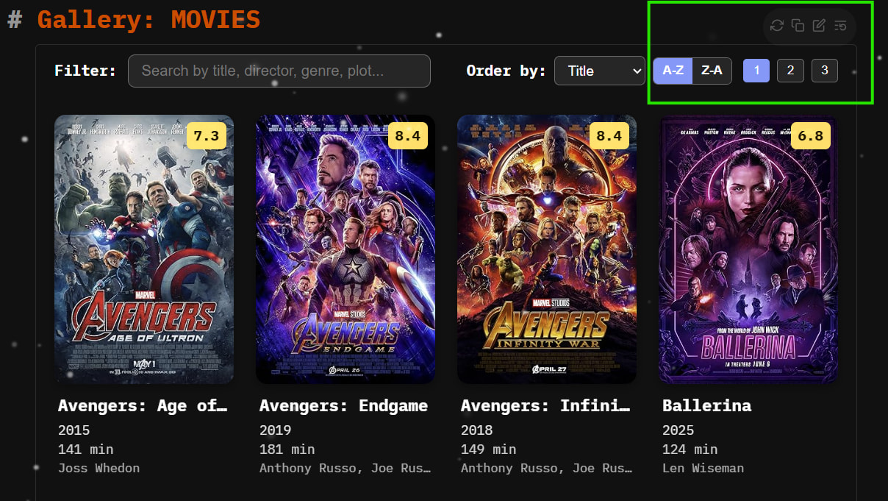The height and width of the screenshot is (501, 888).
Task: Click the Ballerina title text
Action: coord(706,405)
